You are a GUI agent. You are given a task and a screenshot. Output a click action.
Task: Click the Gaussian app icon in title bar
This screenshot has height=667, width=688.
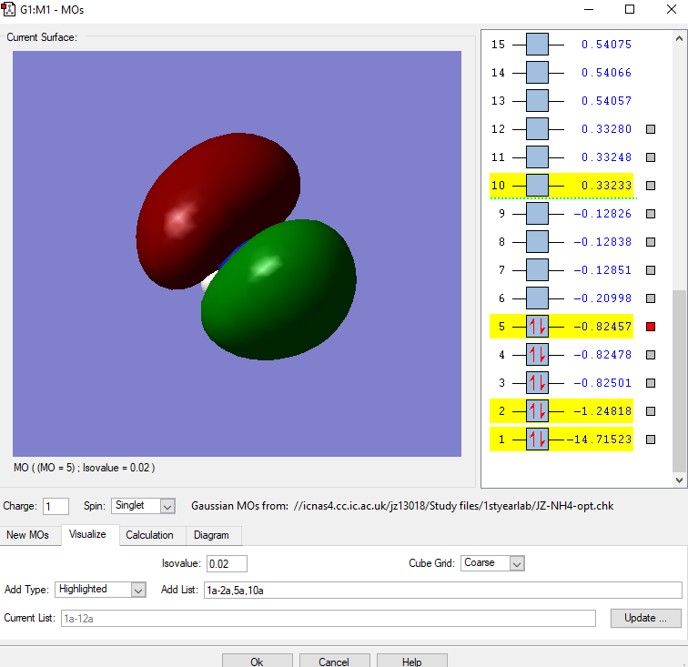click(9, 9)
